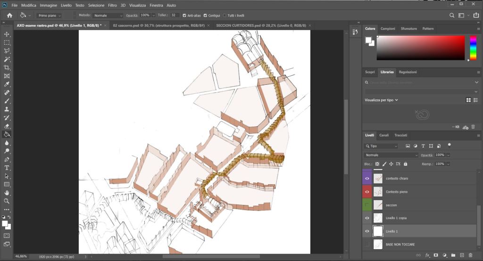The width and height of the screenshot is (483, 261).
Task: Show the seccion layer
Action: pos(367,205)
